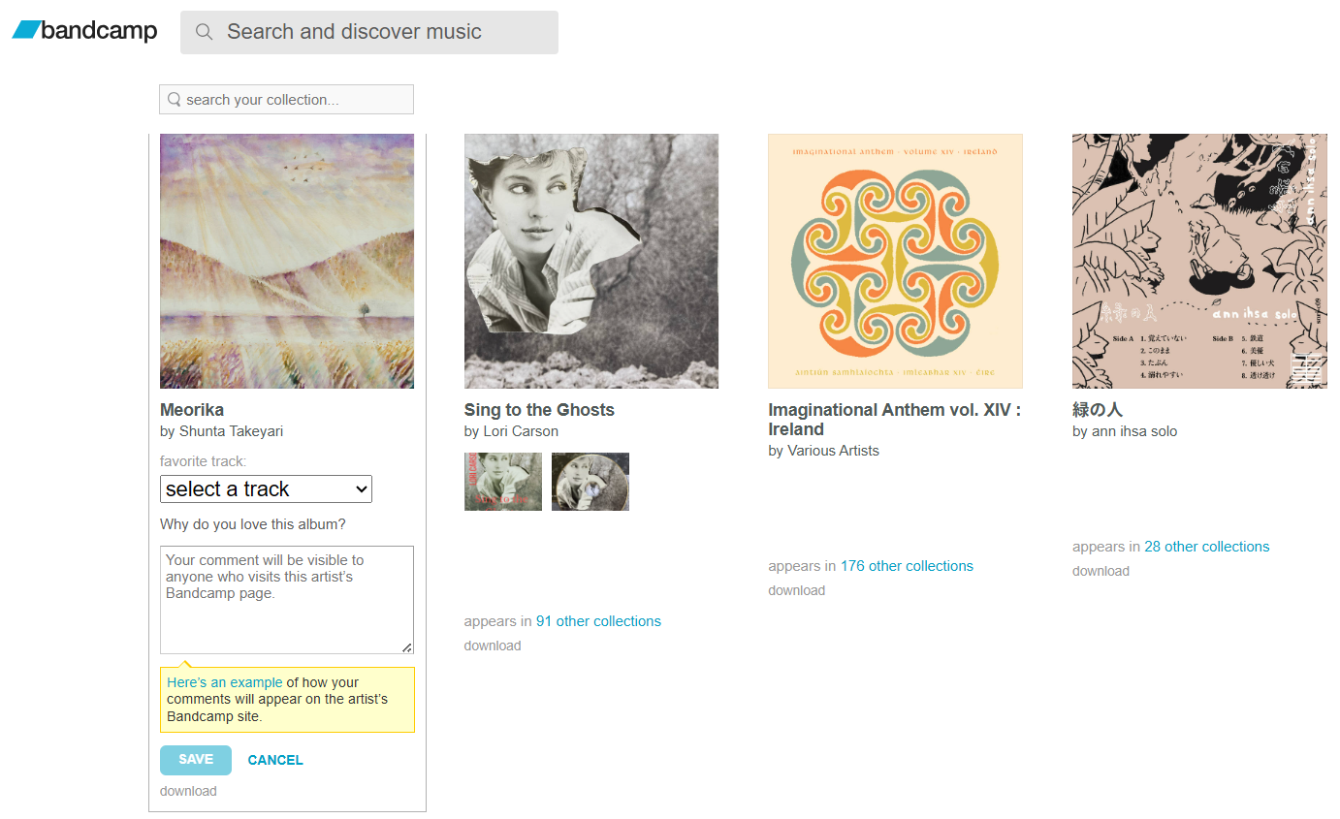Cancel editing the Meorika comment
The height and width of the screenshot is (819, 1340).
(275, 760)
